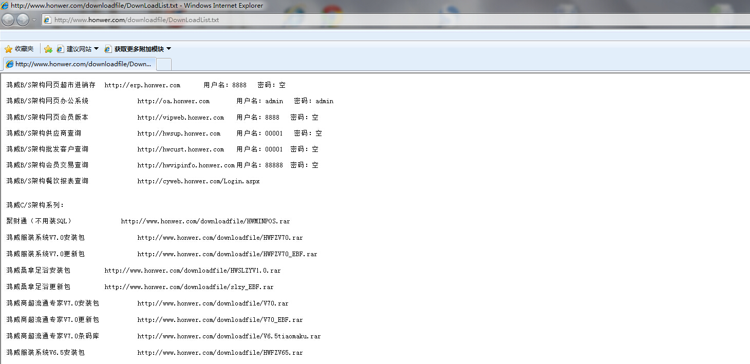The image size is (750, 364).
Task: Click the 鸿威B/S架构餐饮报表查询 text
Action: [47, 181]
